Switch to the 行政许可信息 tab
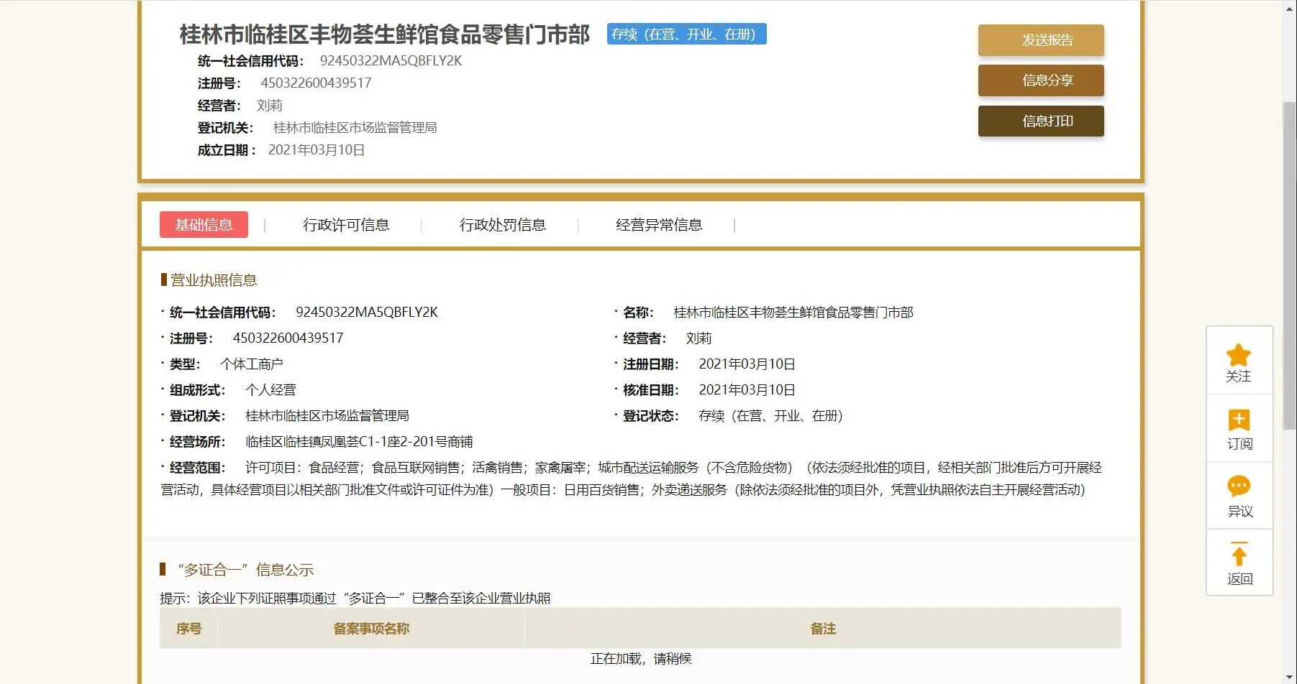The height and width of the screenshot is (684, 1297). click(346, 225)
